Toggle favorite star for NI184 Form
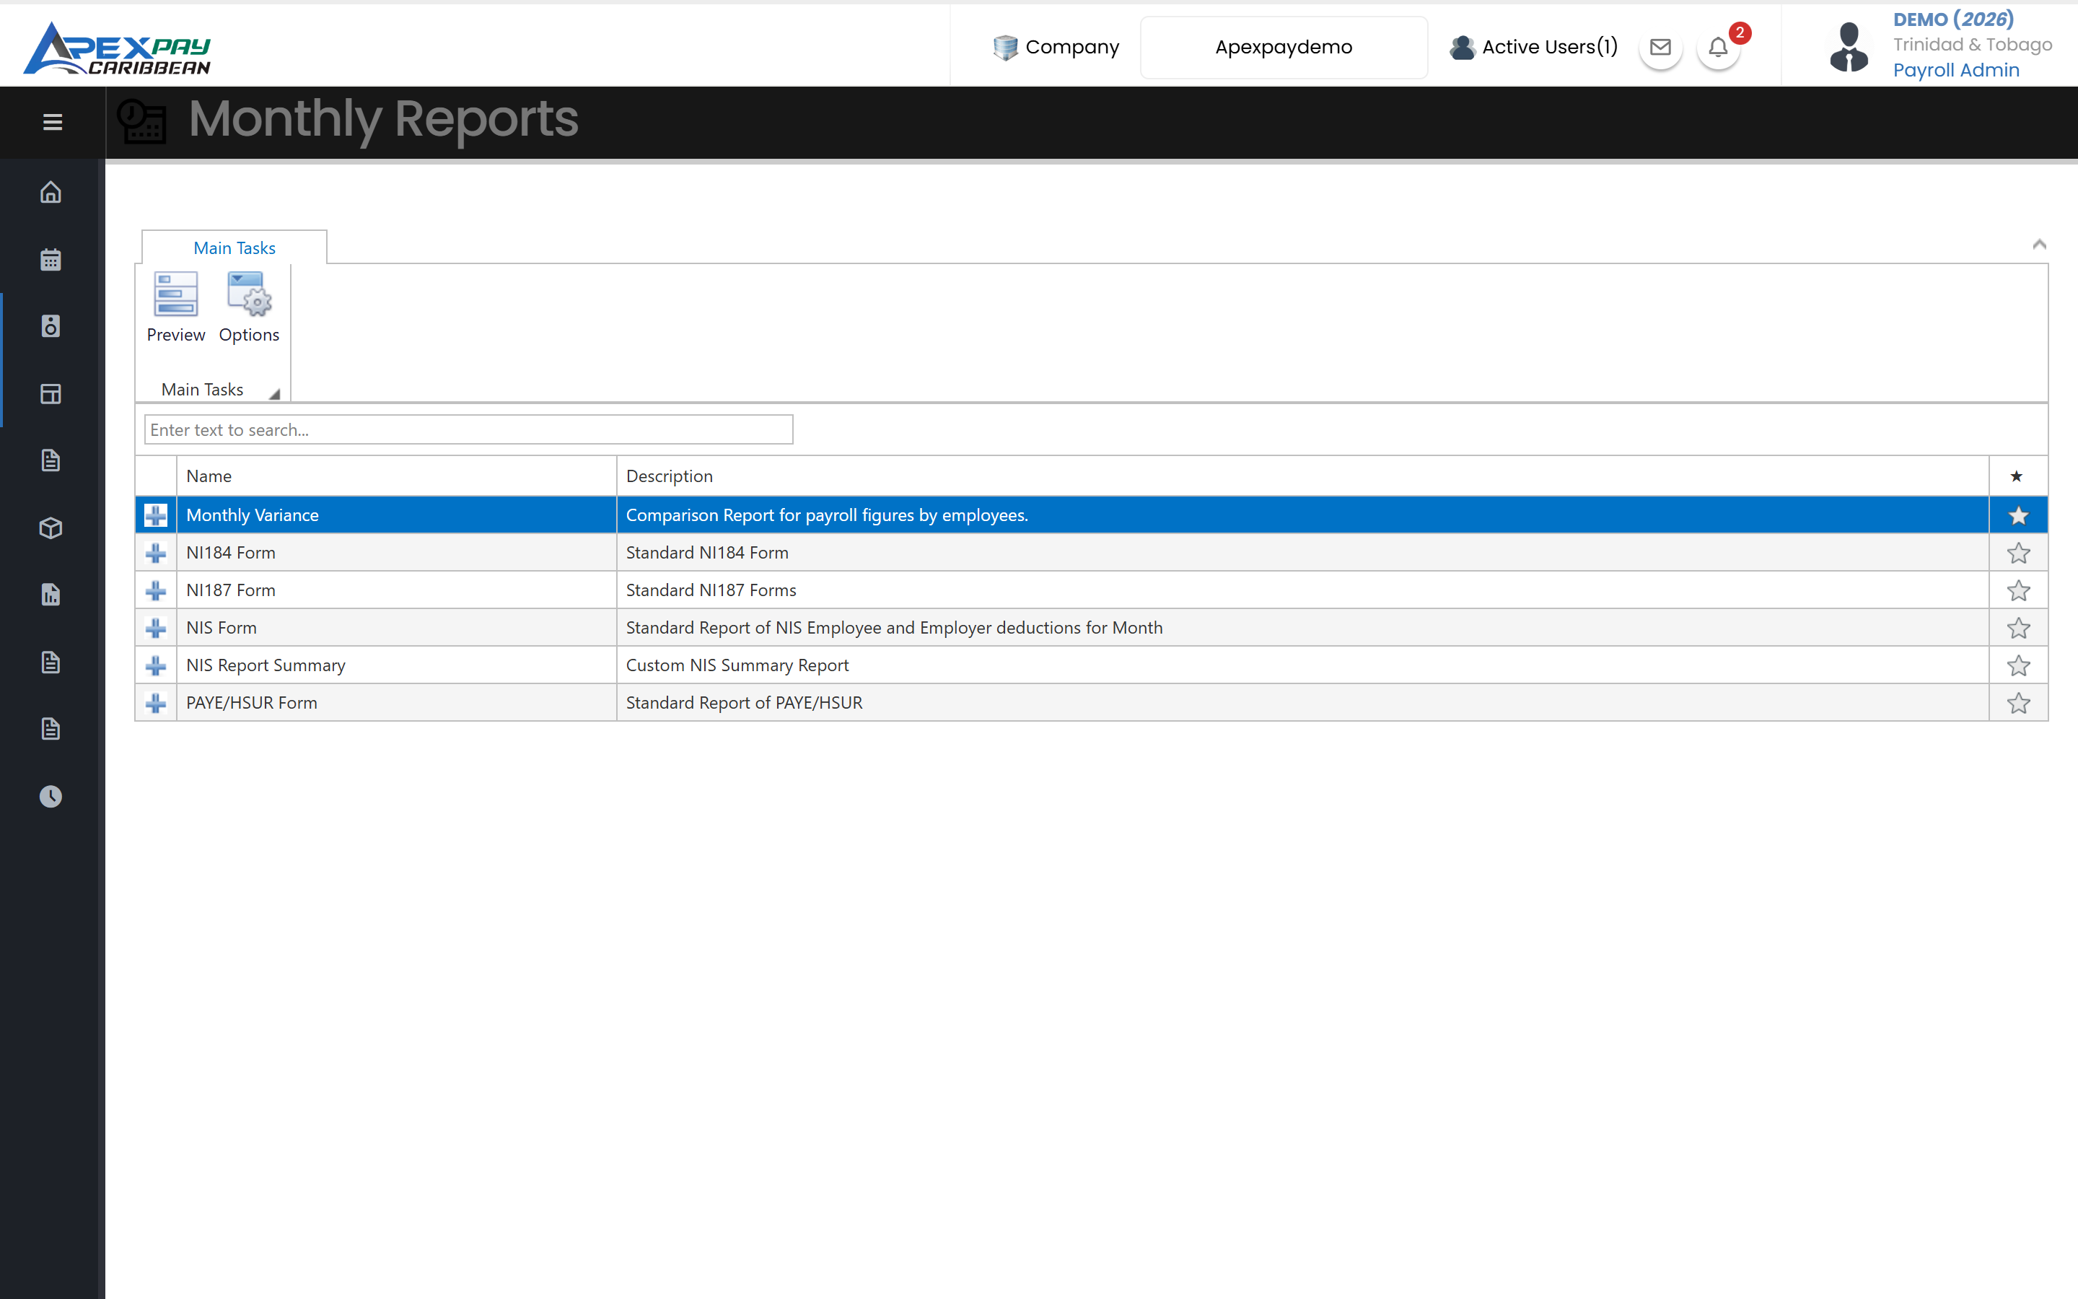2078x1299 pixels. [x=2019, y=554]
